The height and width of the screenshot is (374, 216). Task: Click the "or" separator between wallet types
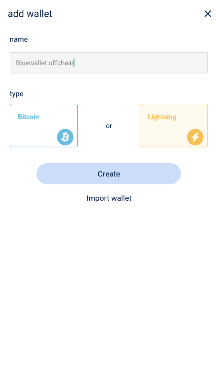[109, 126]
